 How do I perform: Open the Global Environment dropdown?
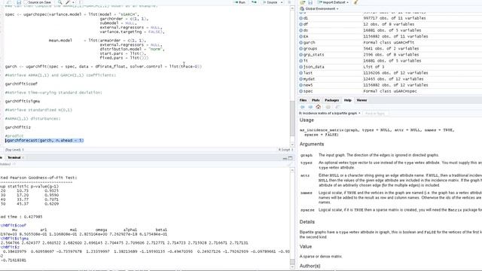pyautogui.click(x=319, y=8)
